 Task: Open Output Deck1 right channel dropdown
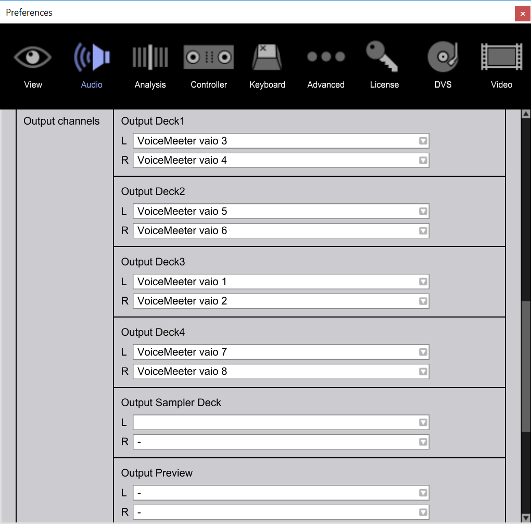click(281, 160)
